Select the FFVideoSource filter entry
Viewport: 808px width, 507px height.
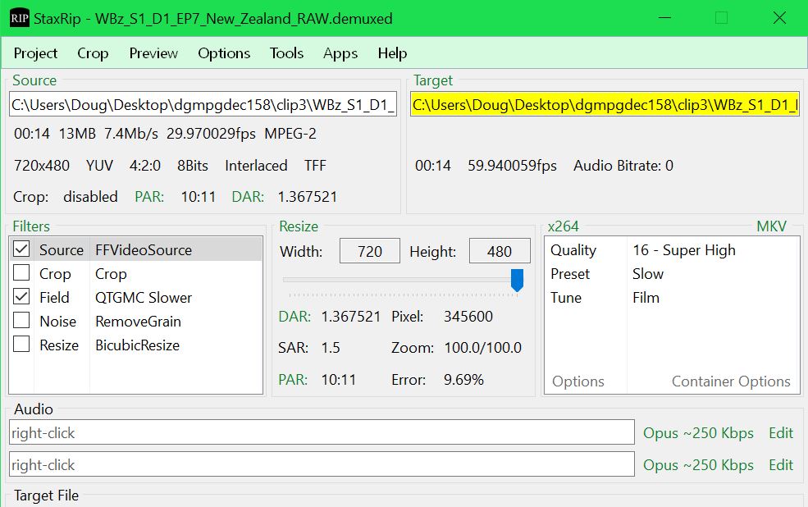tap(144, 250)
